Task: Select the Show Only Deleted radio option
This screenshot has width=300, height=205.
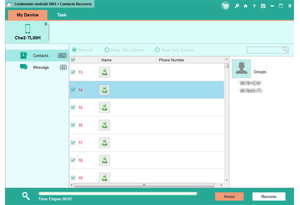Action: pos(107,50)
